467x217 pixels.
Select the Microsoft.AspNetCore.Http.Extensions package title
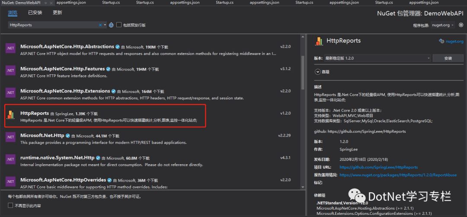click(65, 91)
